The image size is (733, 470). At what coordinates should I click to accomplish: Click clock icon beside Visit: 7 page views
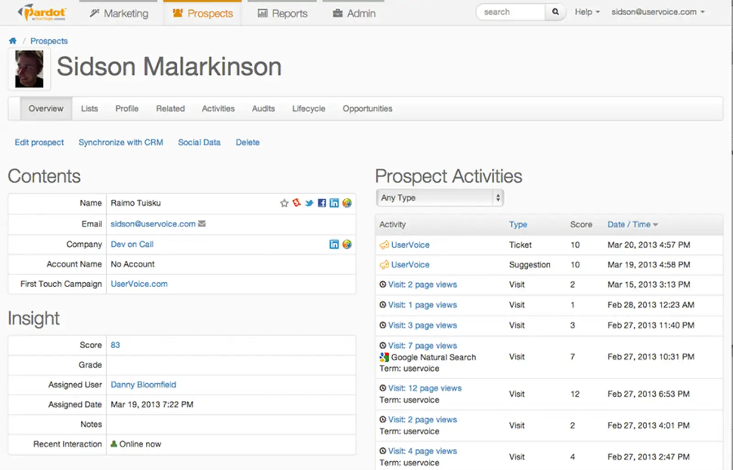(383, 345)
